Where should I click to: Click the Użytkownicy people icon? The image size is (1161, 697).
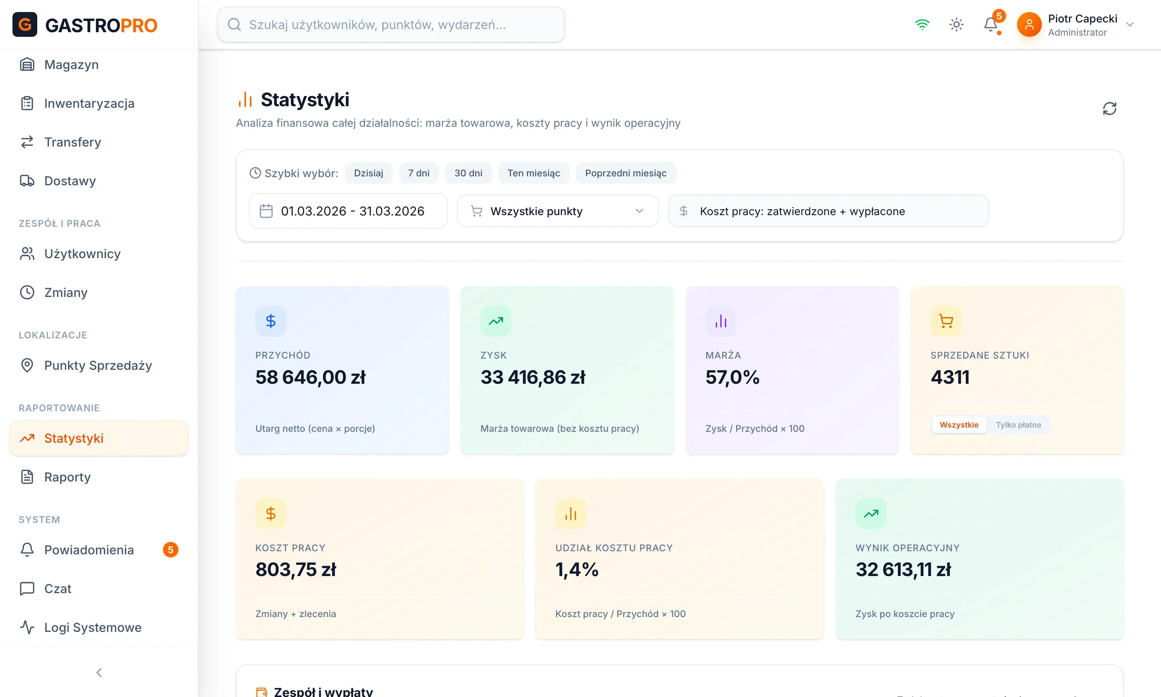tap(27, 254)
